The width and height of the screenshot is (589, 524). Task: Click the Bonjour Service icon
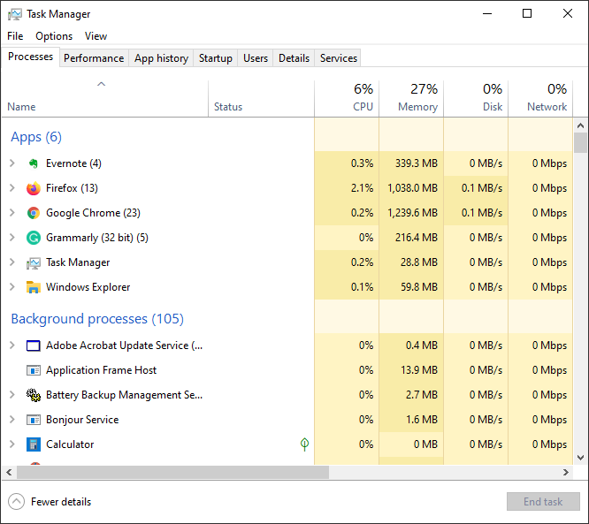pyautogui.click(x=34, y=420)
